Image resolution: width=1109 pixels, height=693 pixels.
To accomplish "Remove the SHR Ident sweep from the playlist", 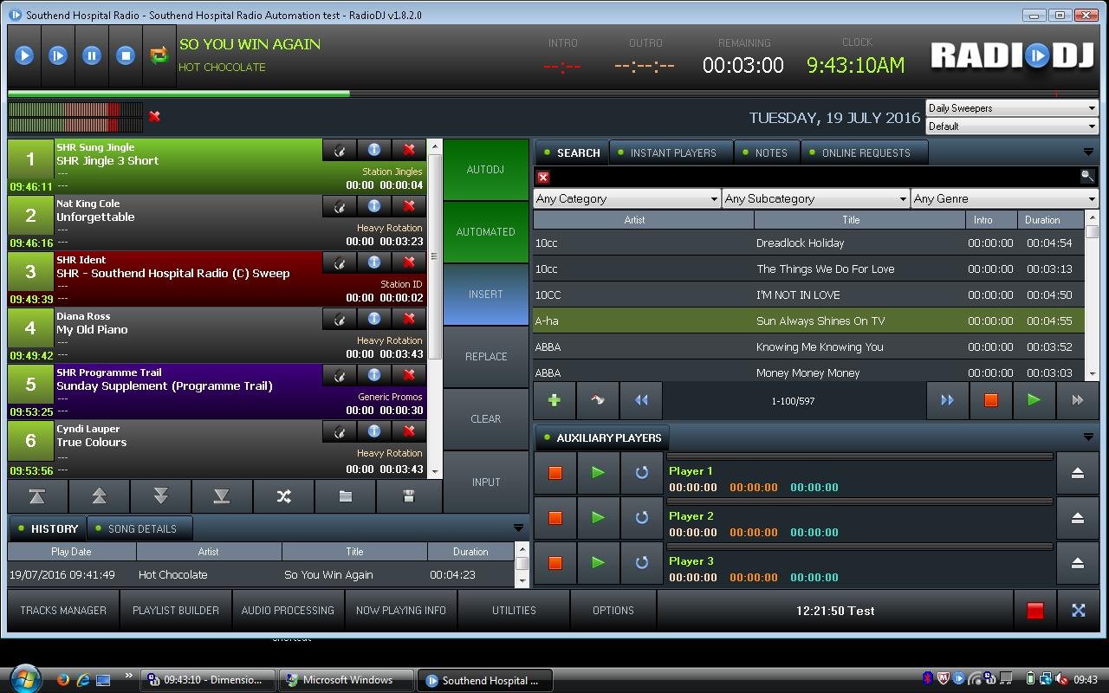I will coord(409,262).
